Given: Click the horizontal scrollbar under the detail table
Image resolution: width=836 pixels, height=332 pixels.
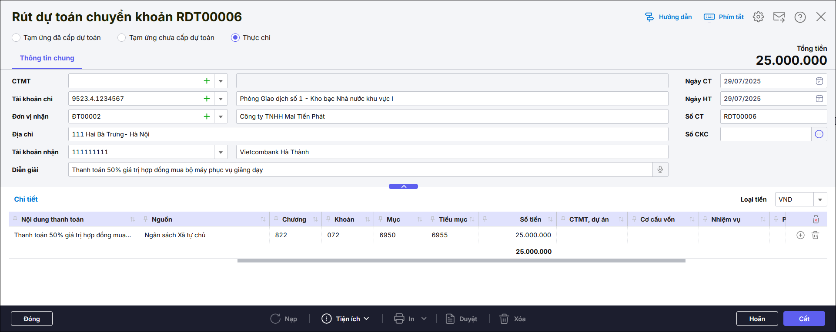Looking at the screenshot, I should 461,261.
